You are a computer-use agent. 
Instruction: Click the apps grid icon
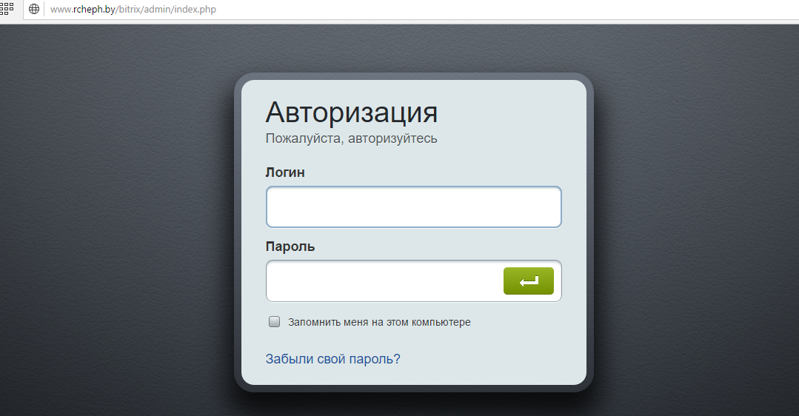(7, 8)
